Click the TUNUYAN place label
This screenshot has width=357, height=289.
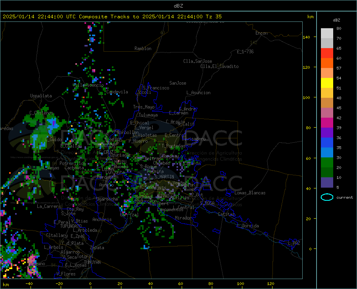92,262
